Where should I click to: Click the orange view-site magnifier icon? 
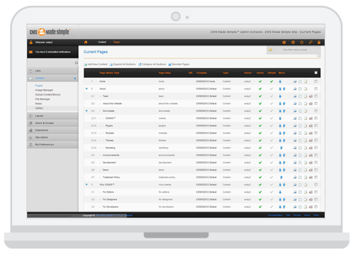(x=310, y=42)
